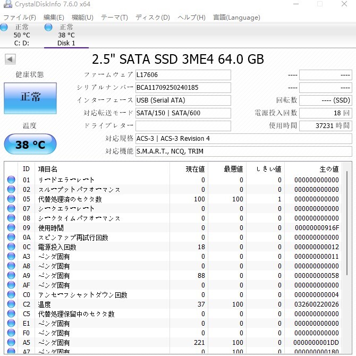Screen dimensions: 356x356
Task: Click status orb of attribute 05 row
Action: click(x=11, y=199)
